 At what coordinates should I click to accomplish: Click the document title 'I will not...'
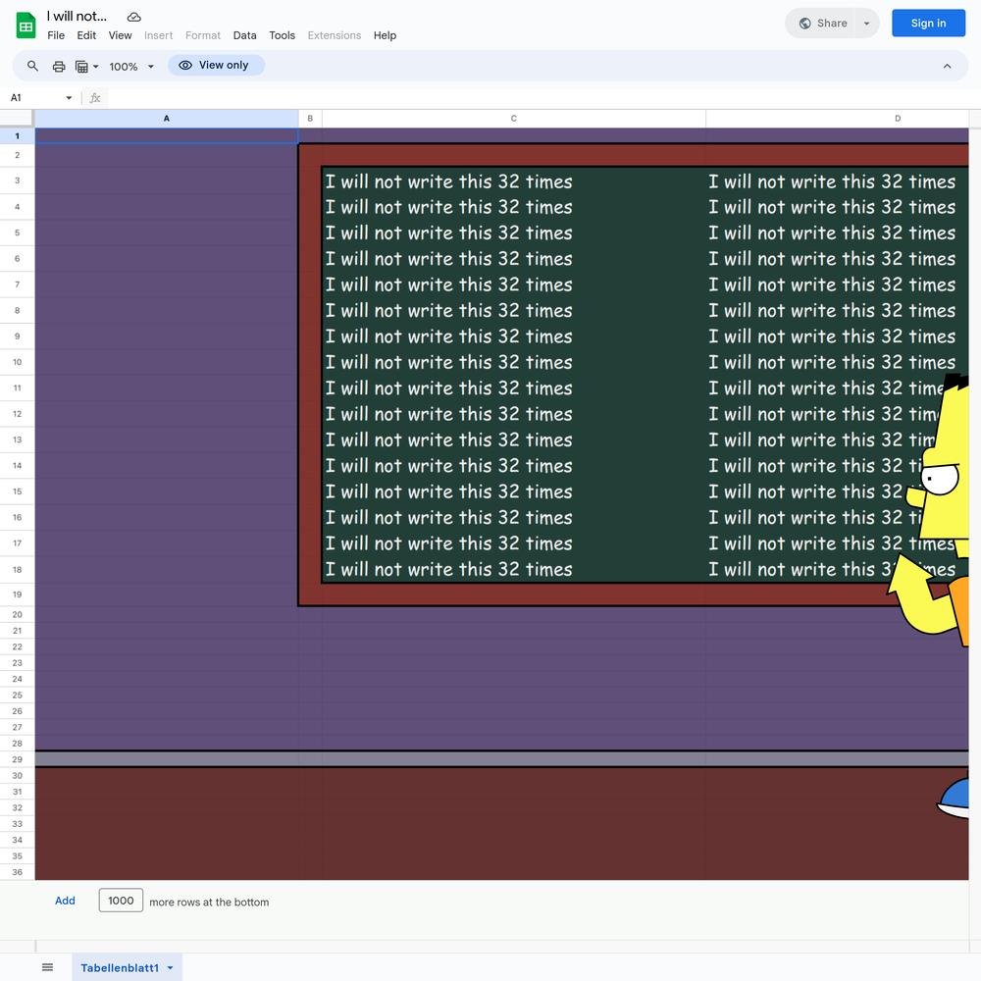(77, 17)
